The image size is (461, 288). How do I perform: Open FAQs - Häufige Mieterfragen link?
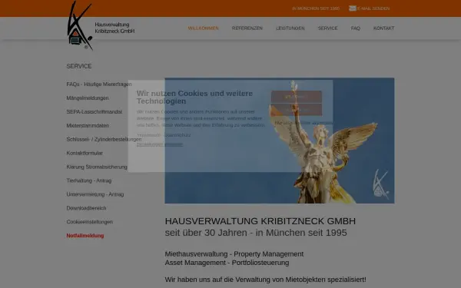(x=99, y=84)
